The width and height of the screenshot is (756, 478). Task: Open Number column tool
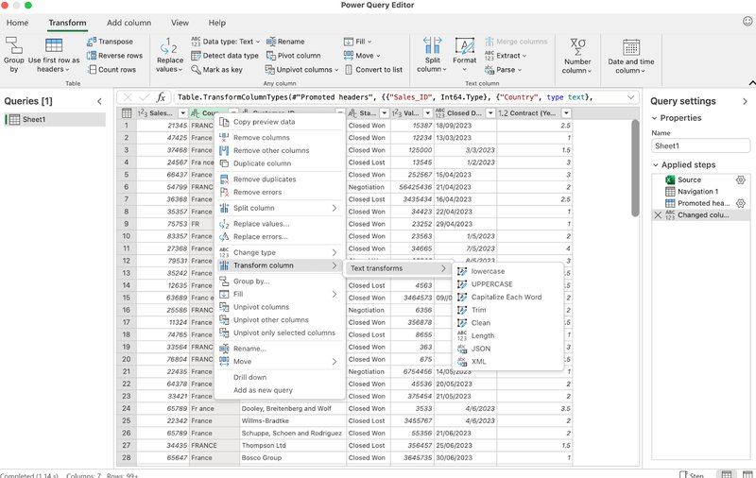pos(577,56)
